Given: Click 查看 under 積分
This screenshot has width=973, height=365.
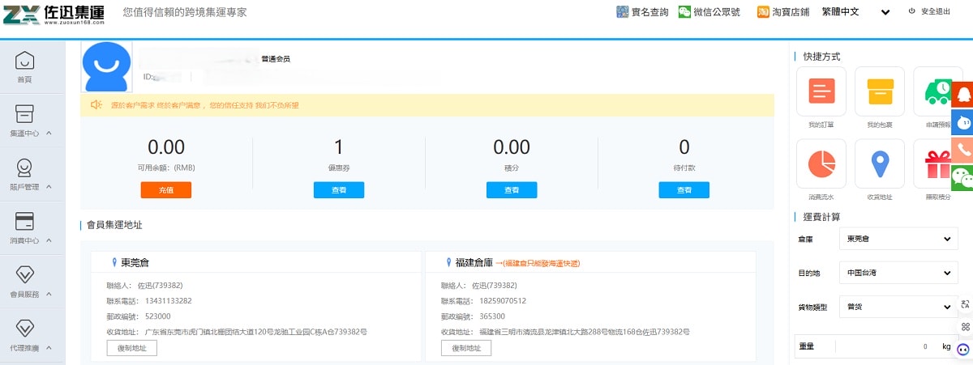Looking at the screenshot, I should (512, 190).
